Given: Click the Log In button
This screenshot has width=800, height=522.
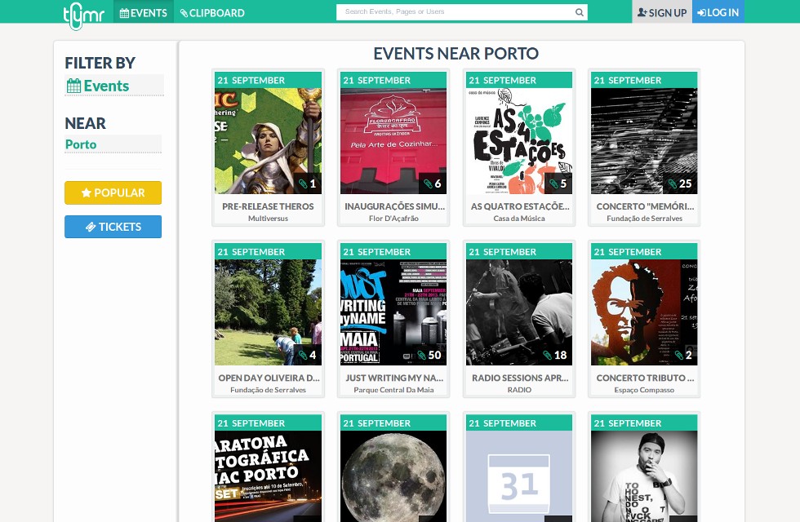Looking at the screenshot, I should coord(718,11).
